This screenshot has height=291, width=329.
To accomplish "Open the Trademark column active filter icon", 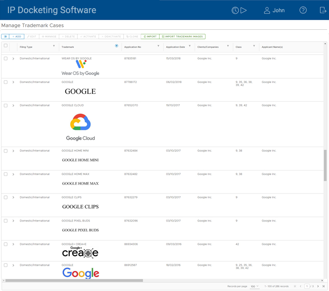I will tap(116, 46).
